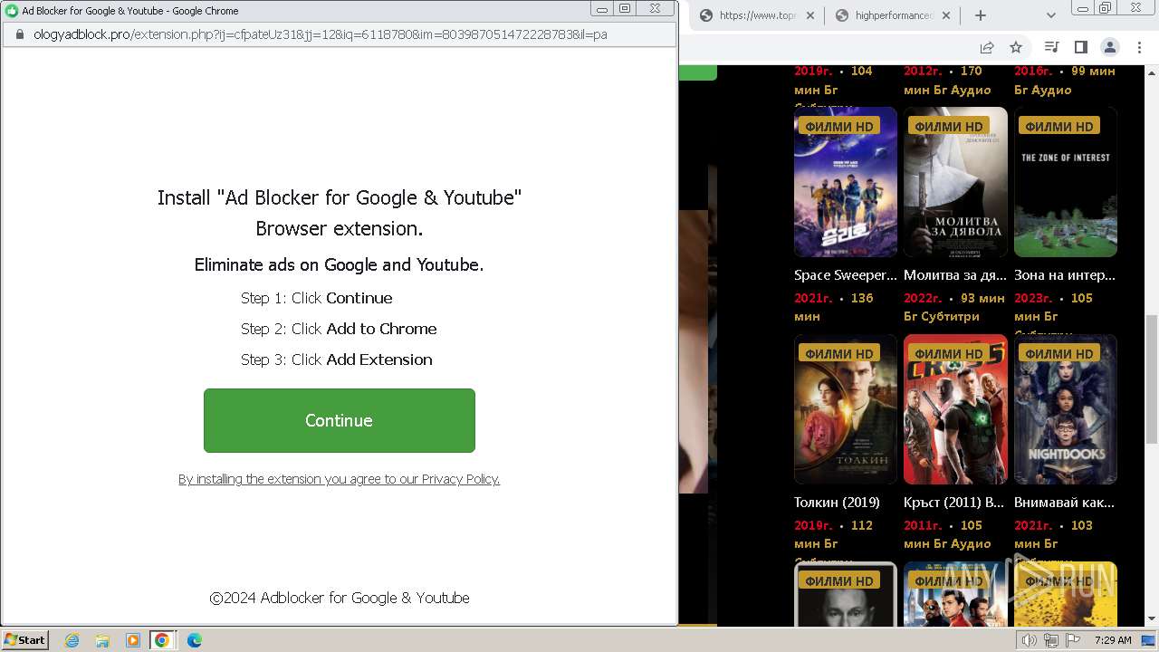This screenshot has width=1159, height=652.
Task: Click ФИЛМИ HD badge on Nightbooks poster
Action: click(1059, 353)
